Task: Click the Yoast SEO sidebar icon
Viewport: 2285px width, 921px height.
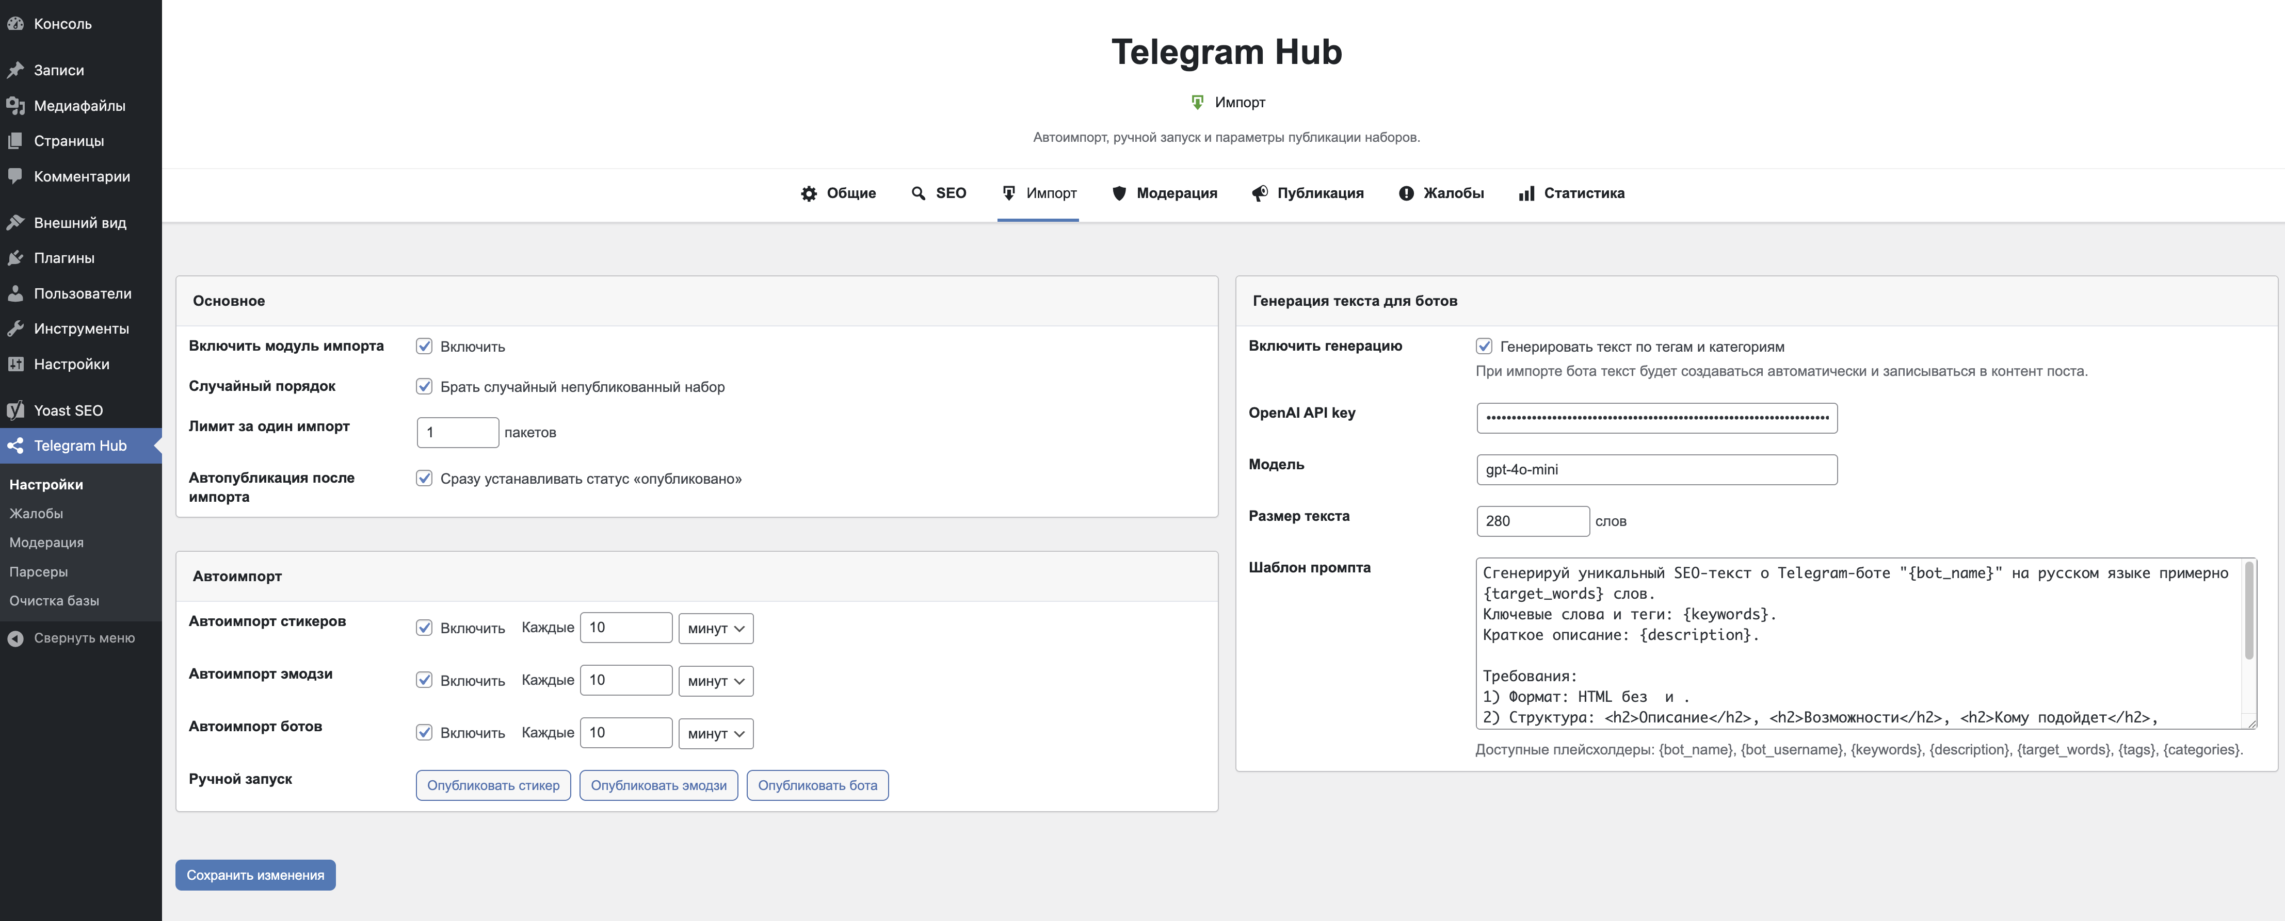Action: tap(15, 410)
